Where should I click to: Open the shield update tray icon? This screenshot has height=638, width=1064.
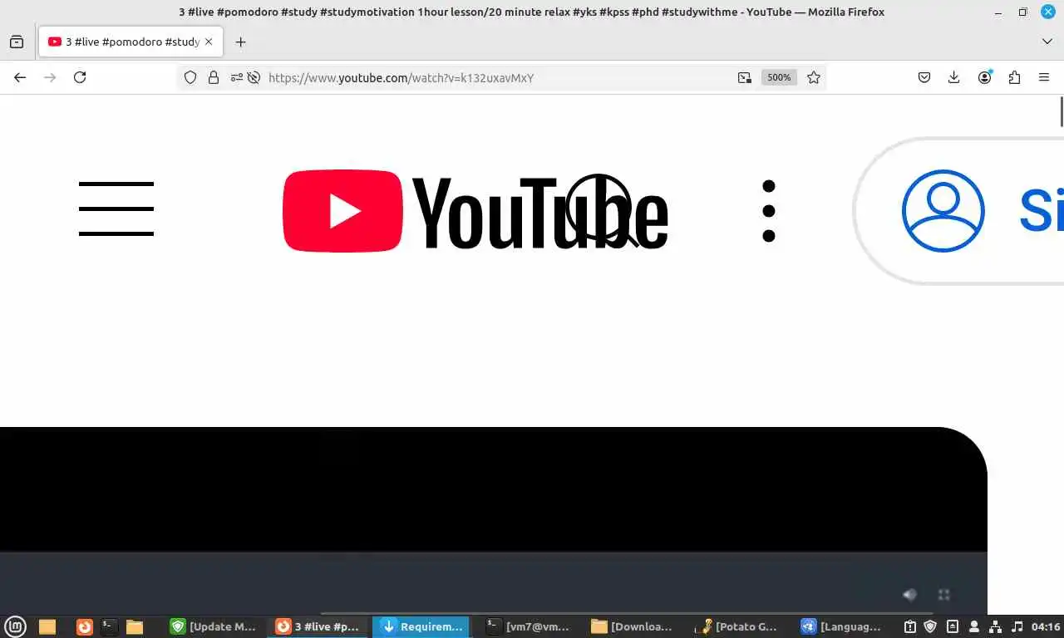[931, 626]
